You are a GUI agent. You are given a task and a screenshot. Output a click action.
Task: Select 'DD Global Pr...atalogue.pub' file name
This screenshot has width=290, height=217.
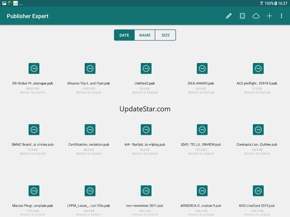pos(33,83)
